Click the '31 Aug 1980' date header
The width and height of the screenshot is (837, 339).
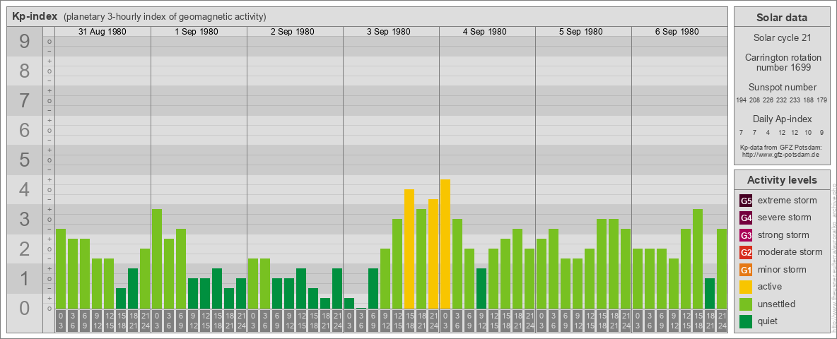pos(103,32)
